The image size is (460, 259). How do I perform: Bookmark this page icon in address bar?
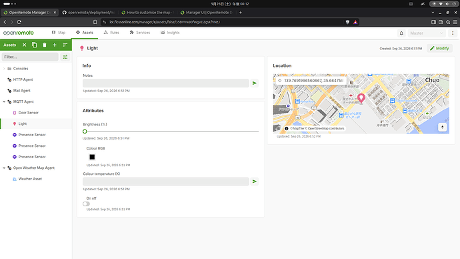[x=95, y=22]
